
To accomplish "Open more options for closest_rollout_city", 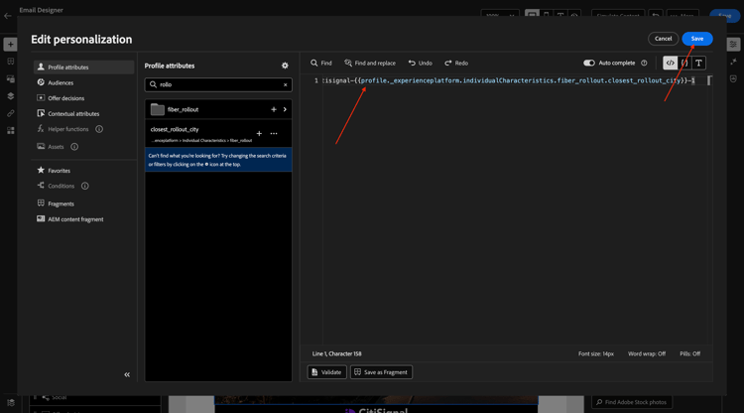I will pyautogui.click(x=274, y=133).
